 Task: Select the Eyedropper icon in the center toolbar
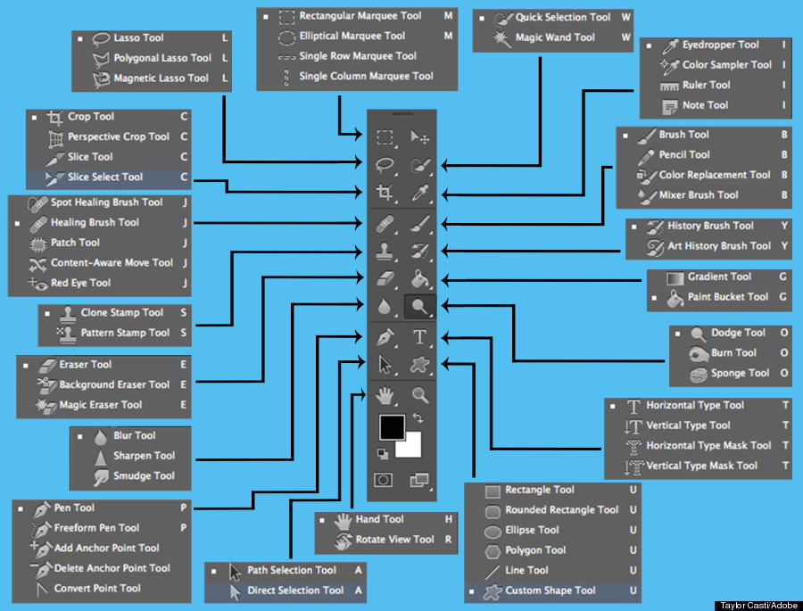419,193
